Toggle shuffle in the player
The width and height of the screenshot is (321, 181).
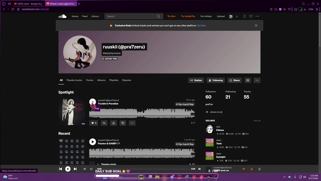pos(85,169)
